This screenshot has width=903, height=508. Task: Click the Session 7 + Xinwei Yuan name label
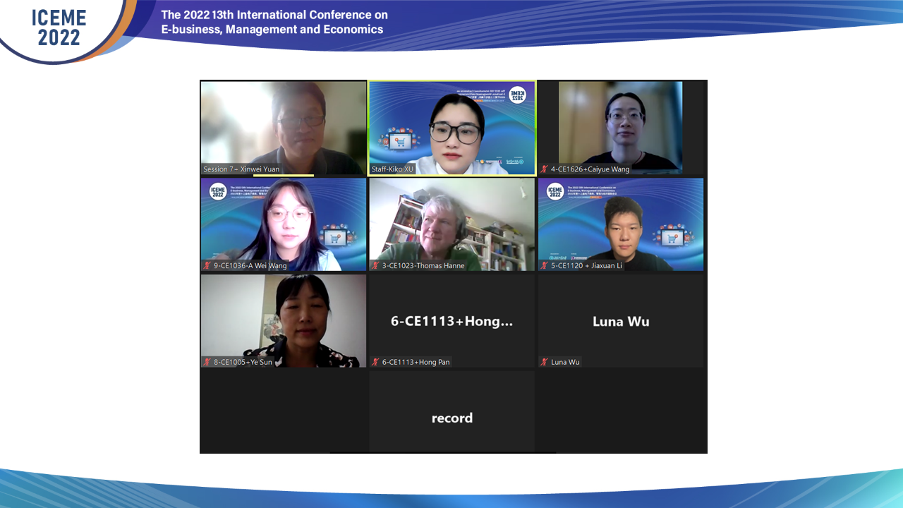tap(241, 169)
